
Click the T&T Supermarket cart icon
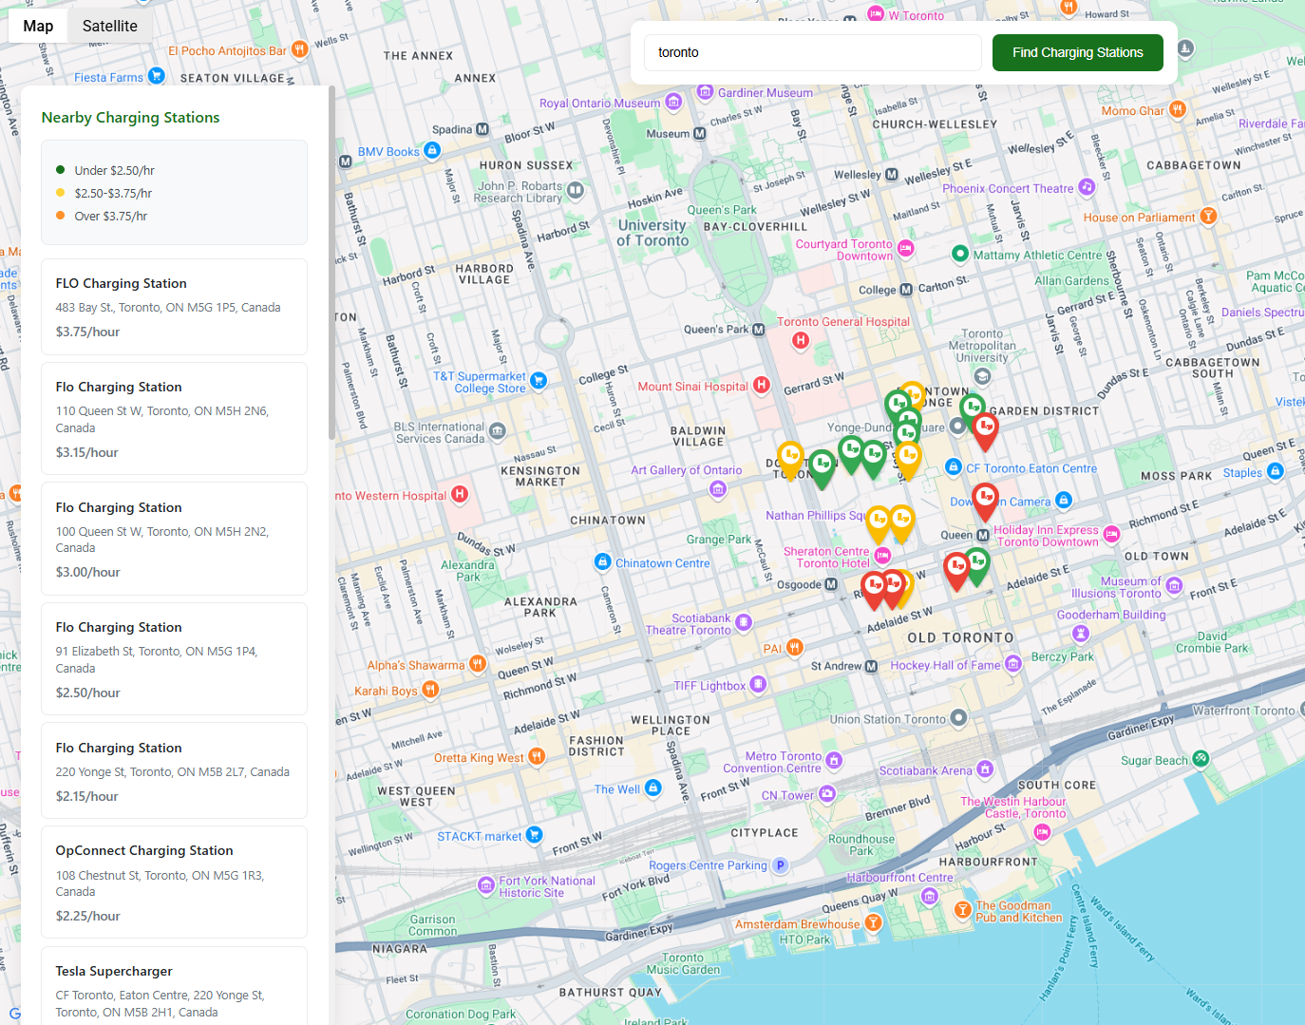[x=539, y=380]
